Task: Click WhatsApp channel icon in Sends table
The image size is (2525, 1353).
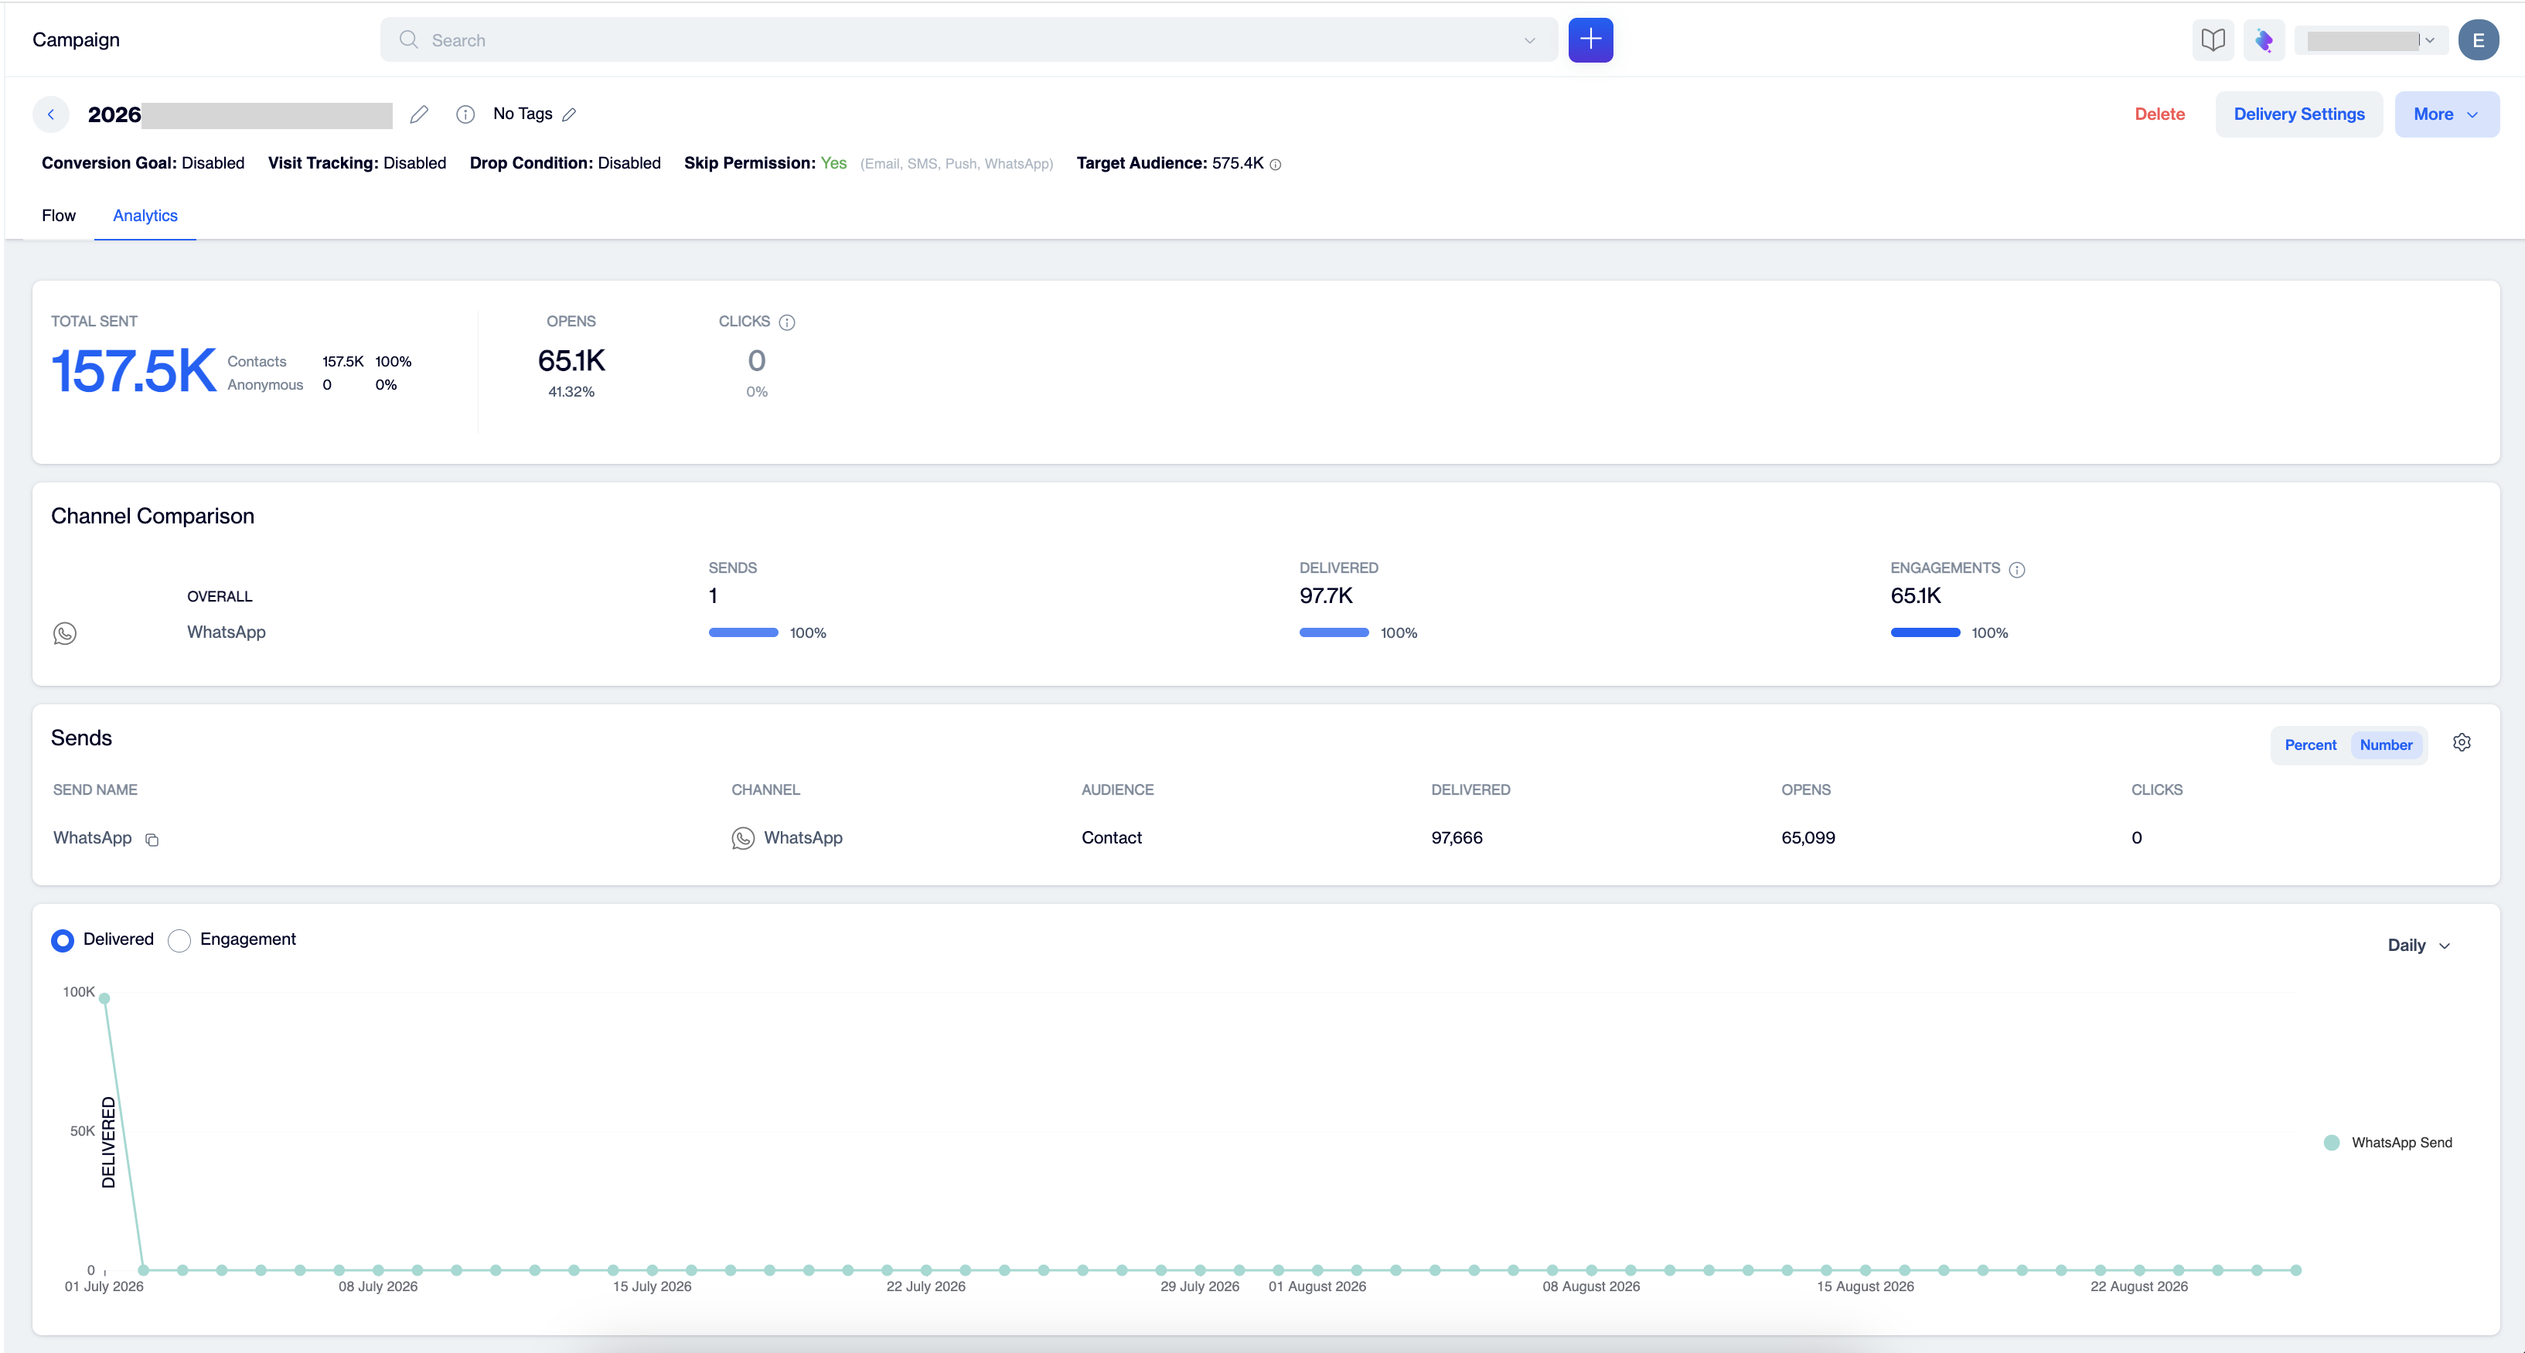Action: [743, 838]
